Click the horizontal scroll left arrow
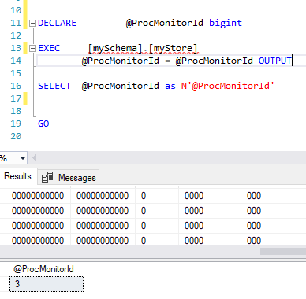 tap(34, 158)
